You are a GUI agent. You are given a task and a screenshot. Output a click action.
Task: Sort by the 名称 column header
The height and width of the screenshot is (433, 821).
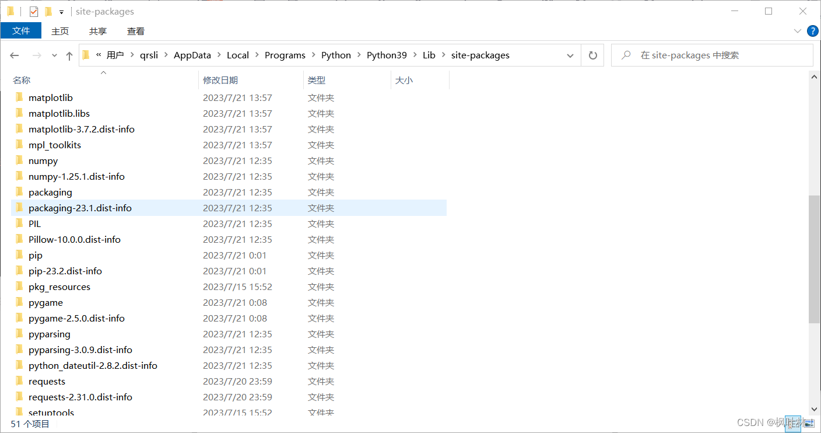pos(105,81)
